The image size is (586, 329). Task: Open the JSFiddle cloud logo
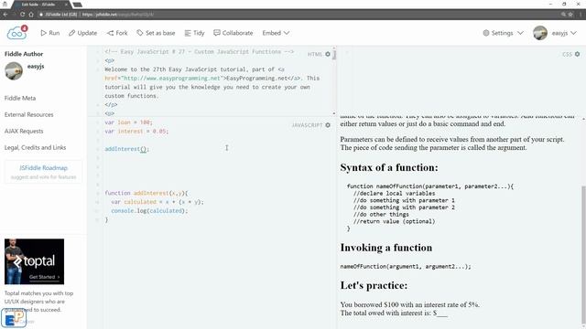point(16,33)
